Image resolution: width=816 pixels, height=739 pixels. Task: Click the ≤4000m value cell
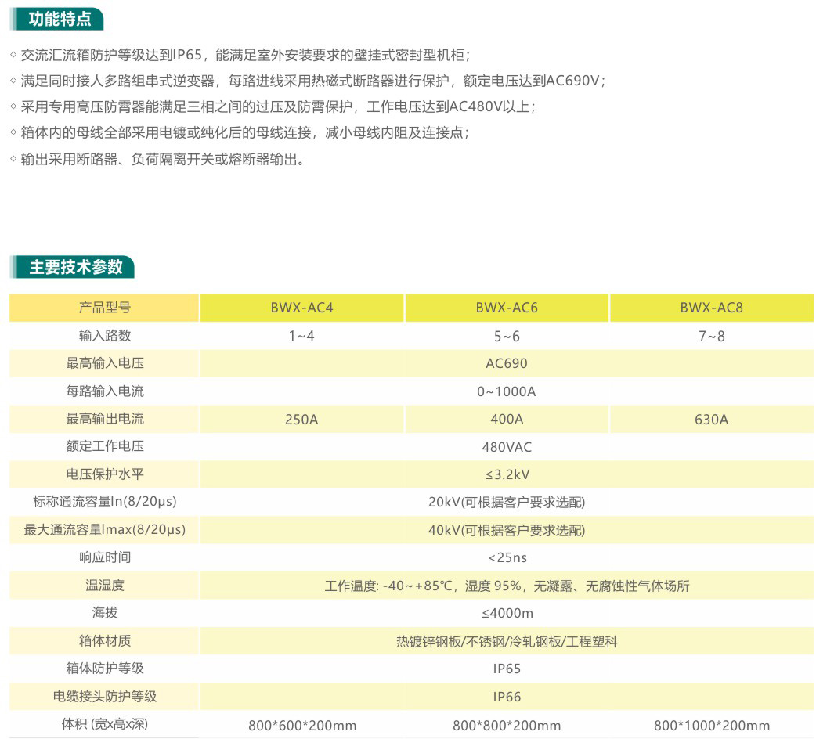point(507,613)
